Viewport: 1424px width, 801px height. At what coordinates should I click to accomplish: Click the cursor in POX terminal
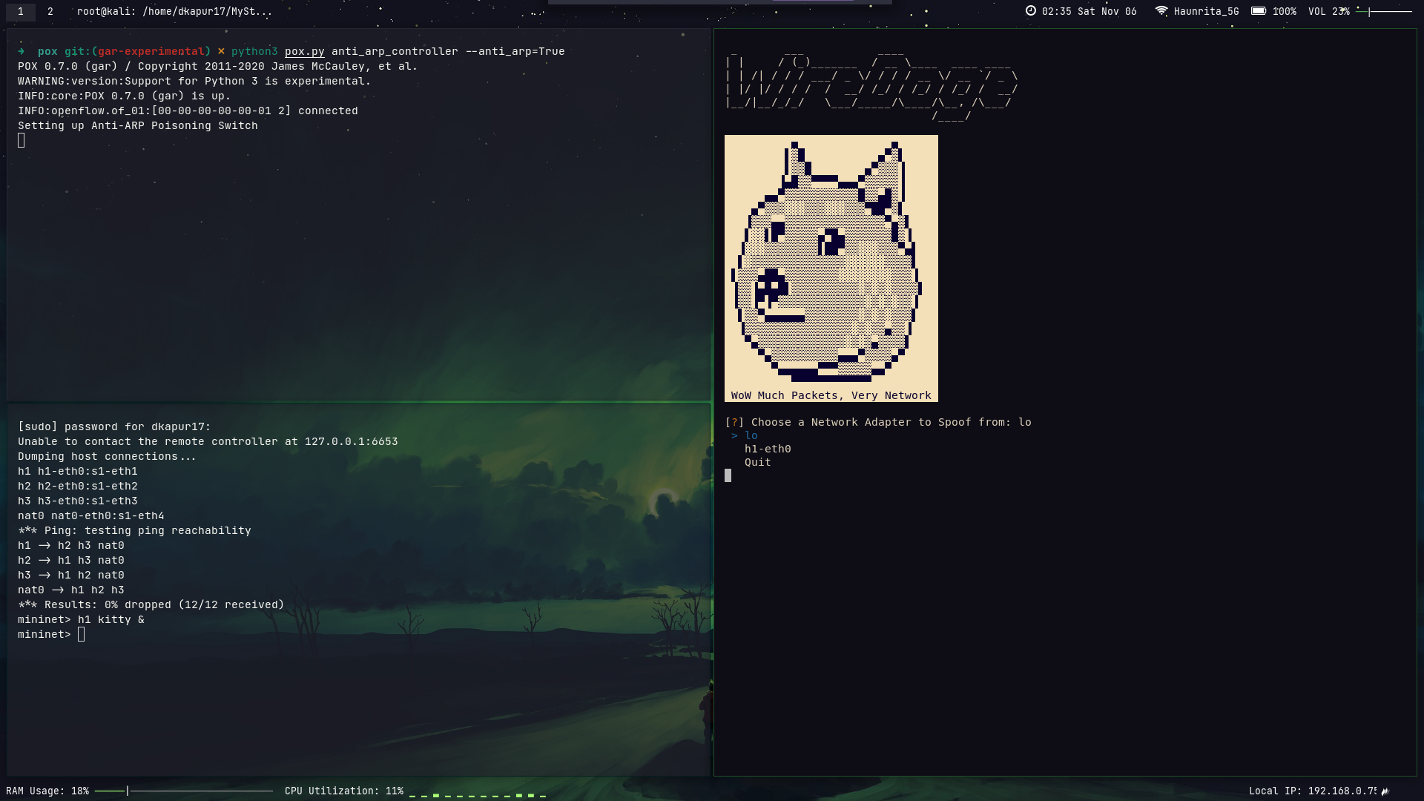tap(22, 140)
